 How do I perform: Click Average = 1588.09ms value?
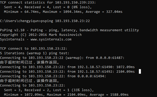pyautogui.click(x=109, y=95)
